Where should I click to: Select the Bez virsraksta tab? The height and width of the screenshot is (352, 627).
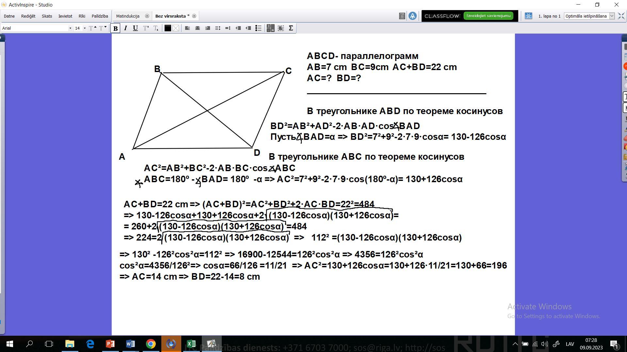(172, 16)
